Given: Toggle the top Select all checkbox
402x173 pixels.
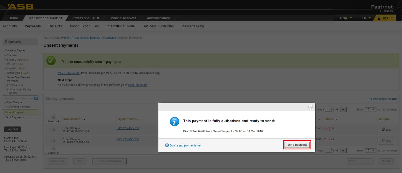Looking at the screenshot, I should pyautogui.click(x=53, y=117).
